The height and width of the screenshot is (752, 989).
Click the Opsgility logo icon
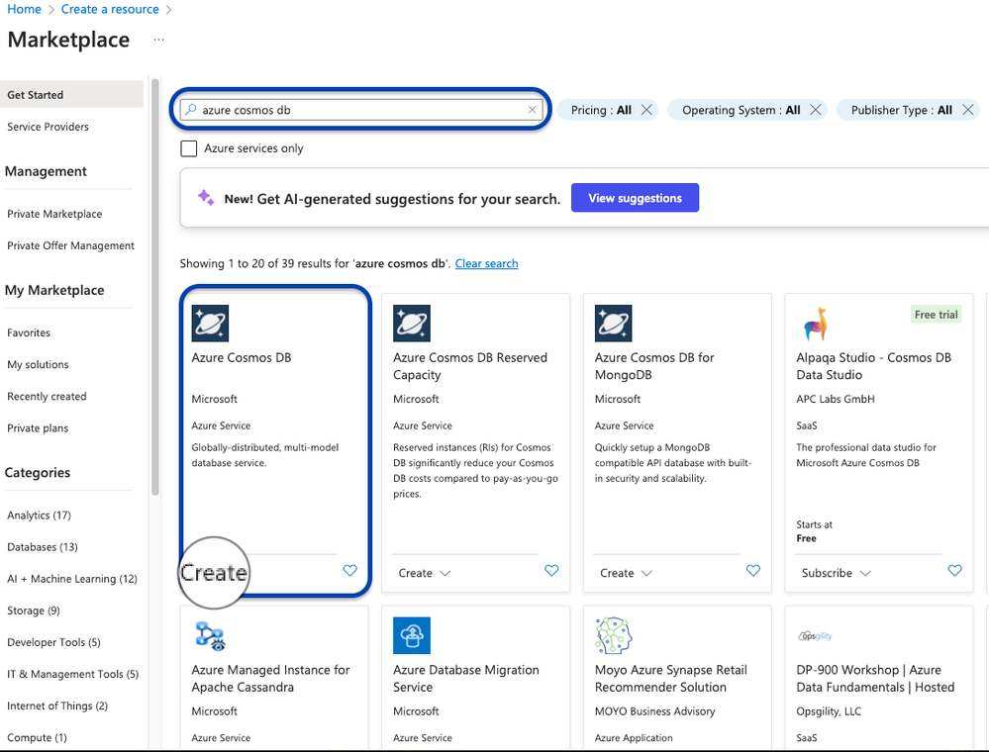[815, 636]
